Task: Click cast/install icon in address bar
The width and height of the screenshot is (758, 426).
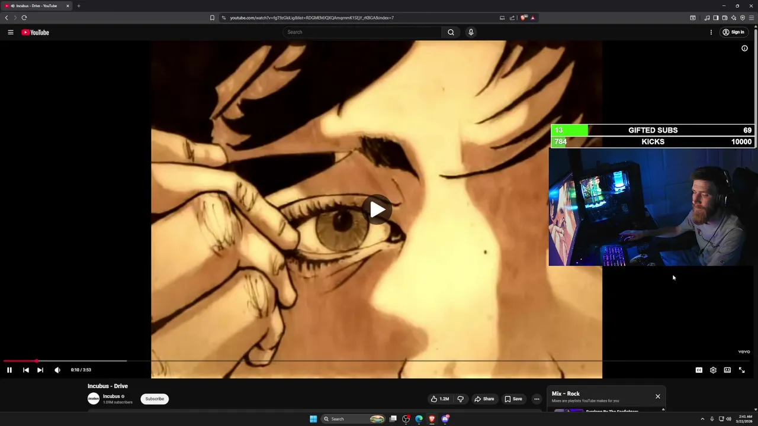Action: pos(502,18)
